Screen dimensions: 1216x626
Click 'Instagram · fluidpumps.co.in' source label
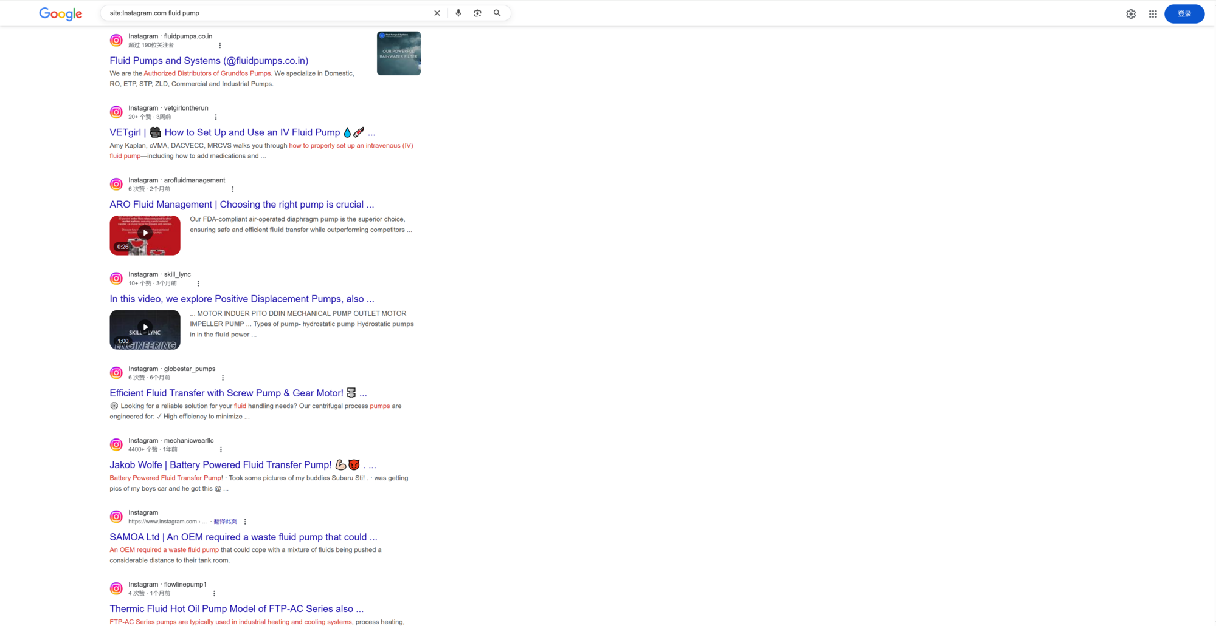[x=170, y=36]
